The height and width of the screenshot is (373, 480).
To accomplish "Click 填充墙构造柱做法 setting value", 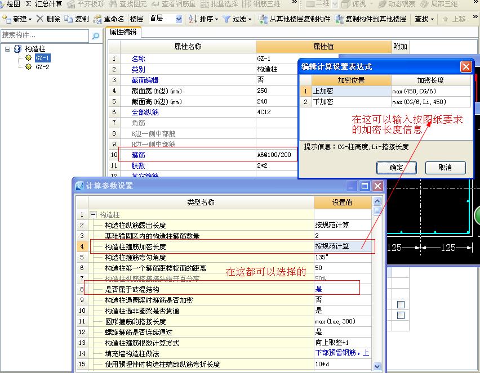I will coord(343,353).
